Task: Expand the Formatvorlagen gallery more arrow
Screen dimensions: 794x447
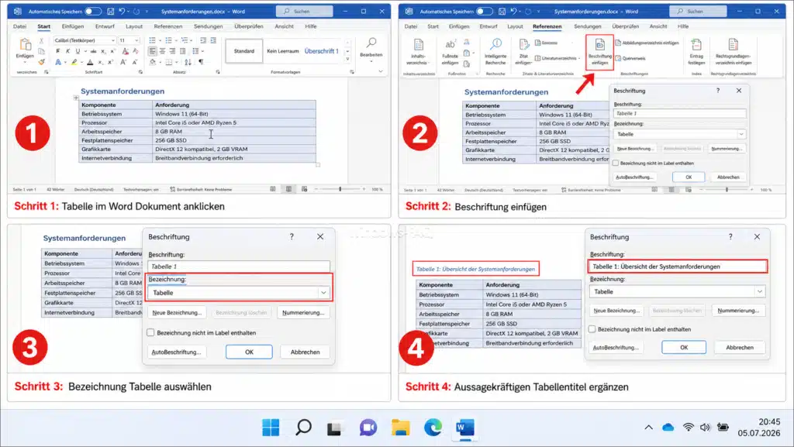Action: click(x=348, y=60)
